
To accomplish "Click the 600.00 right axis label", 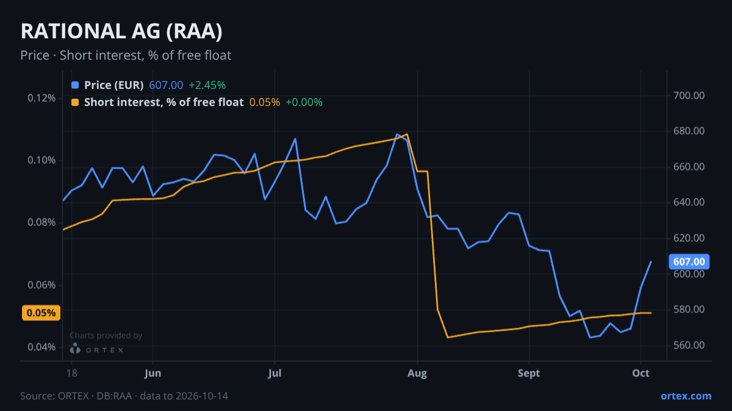I will coord(689,274).
